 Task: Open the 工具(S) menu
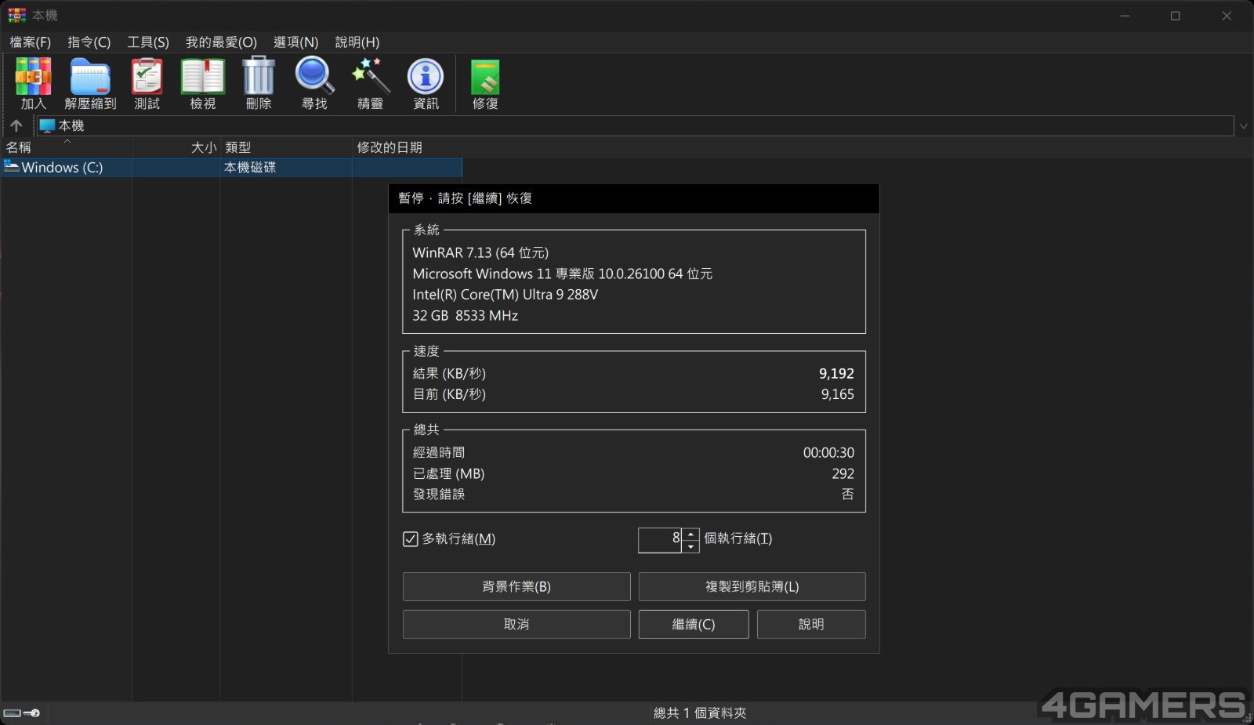click(148, 42)
